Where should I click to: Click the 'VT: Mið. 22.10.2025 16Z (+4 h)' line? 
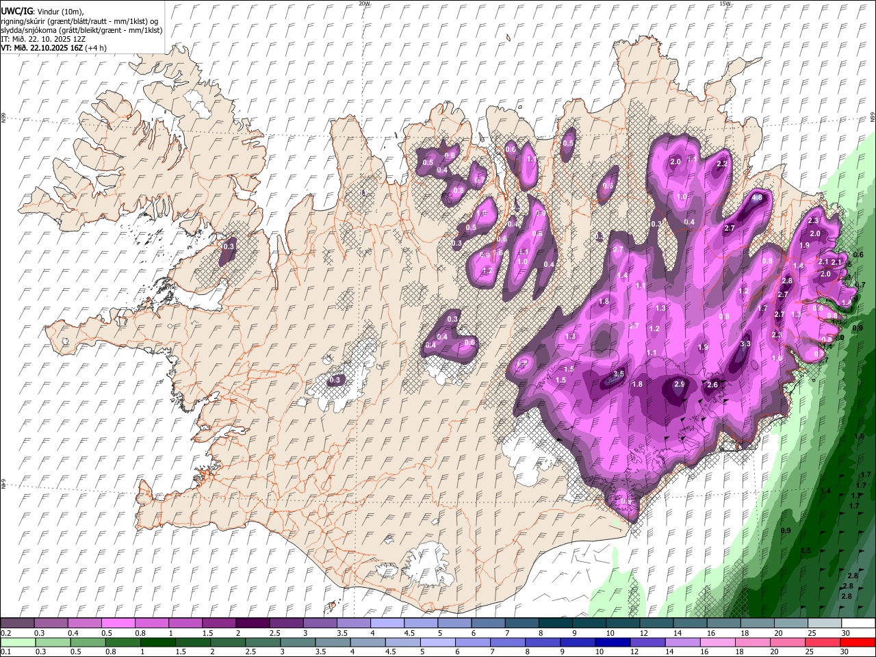pos(53,48)
